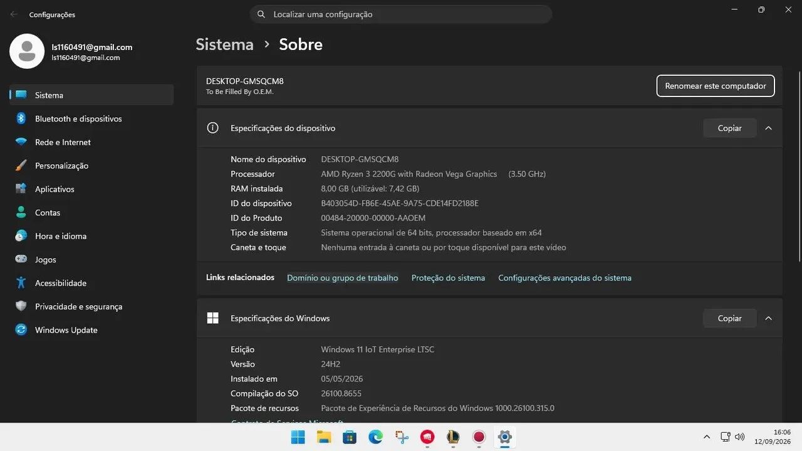
Task: Open League of Legends taskbar icon
Action: point(453,437)
